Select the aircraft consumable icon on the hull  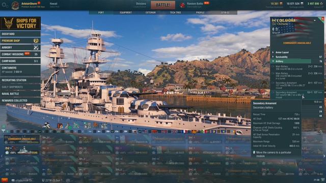coord(46,125)
